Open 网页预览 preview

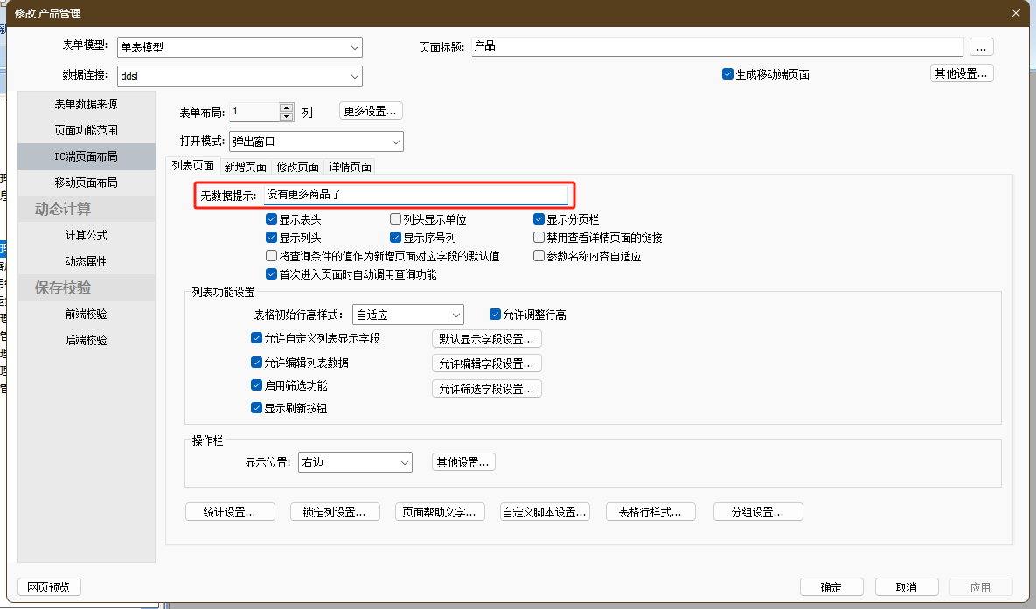pos(49,587)
